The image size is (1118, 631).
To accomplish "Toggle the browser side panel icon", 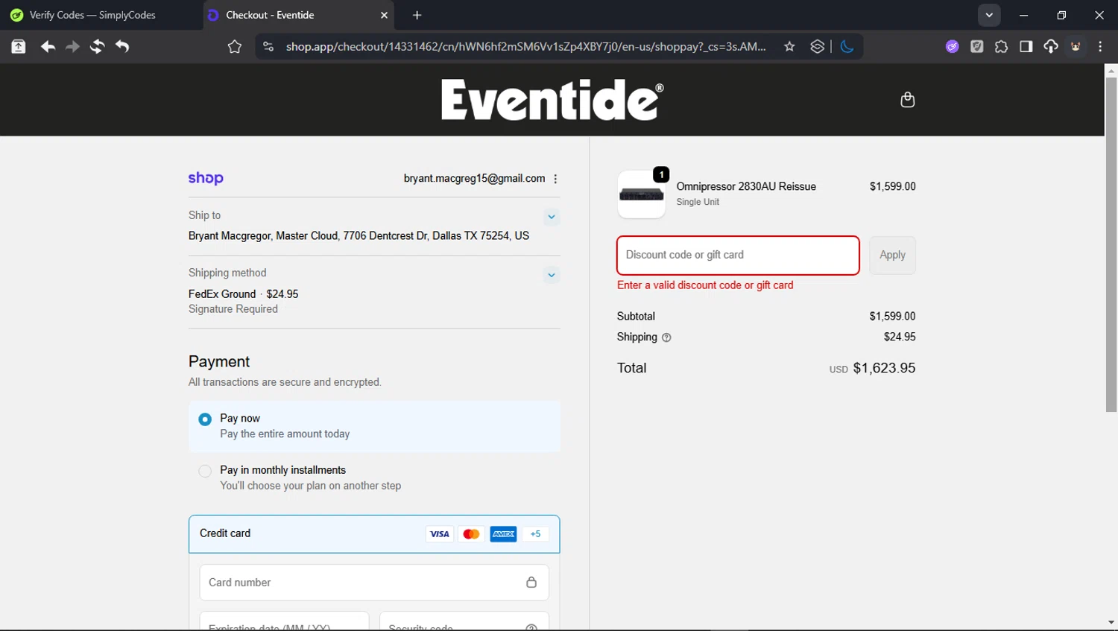I will [x=1026, y=47].
